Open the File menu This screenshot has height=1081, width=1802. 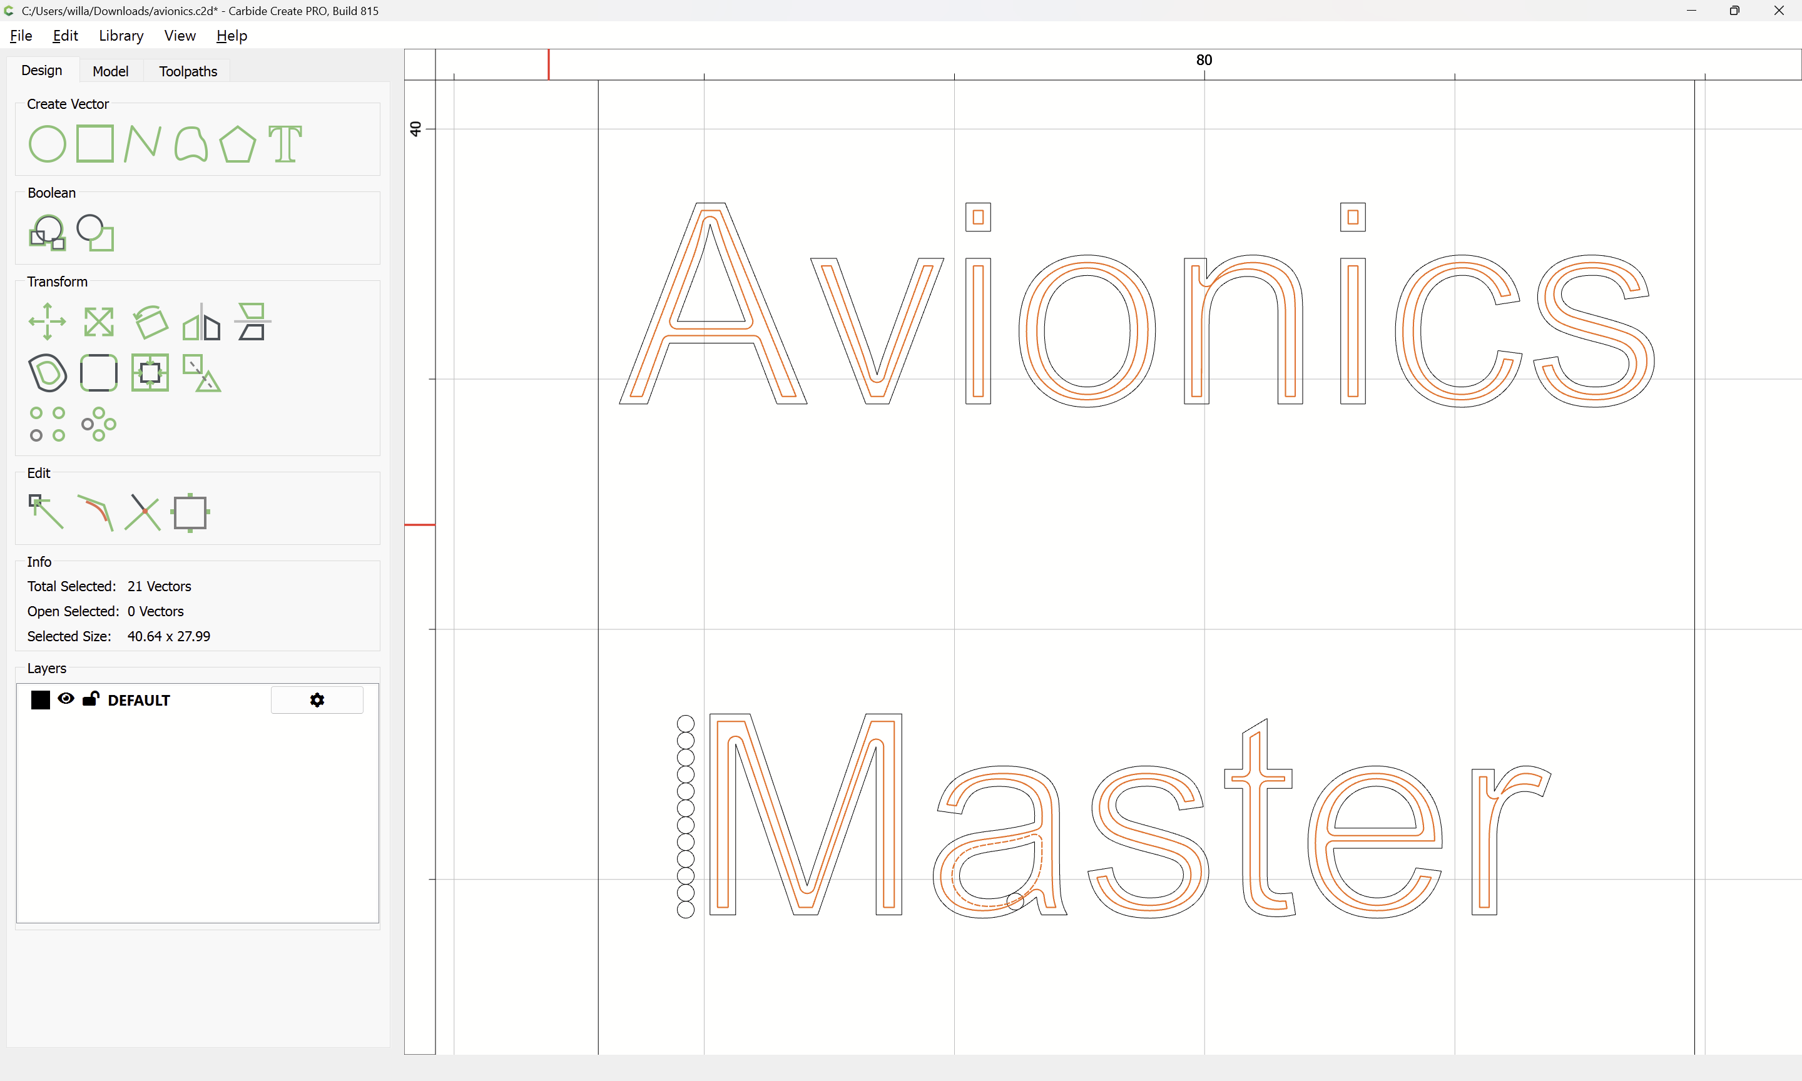tap(21, 36)
